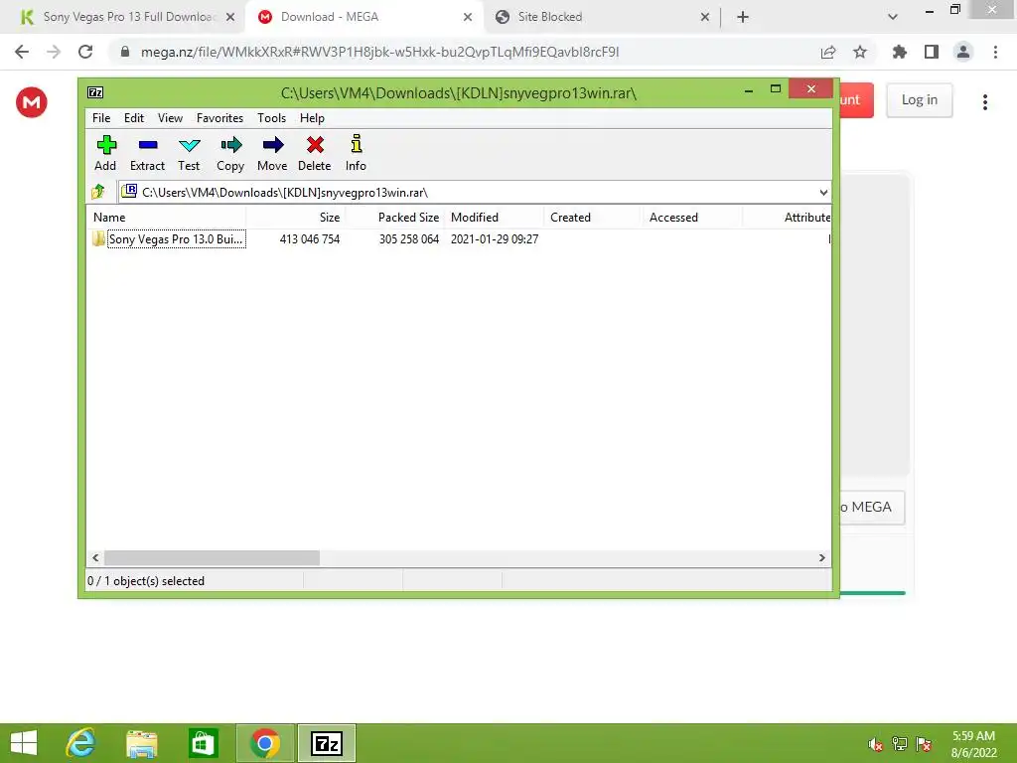Open File Explorer from taskbar

click(x=142, y=743)
